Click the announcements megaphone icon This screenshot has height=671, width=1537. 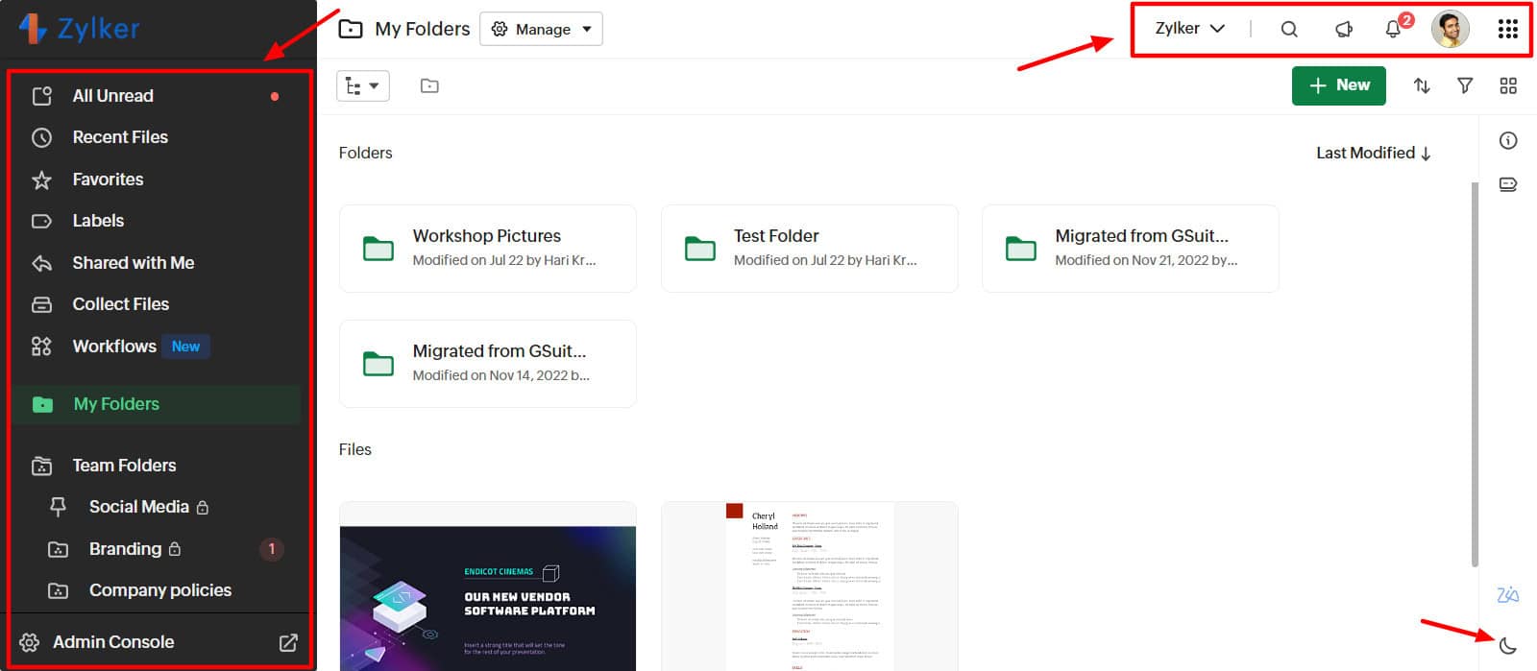click(1343, 29)
